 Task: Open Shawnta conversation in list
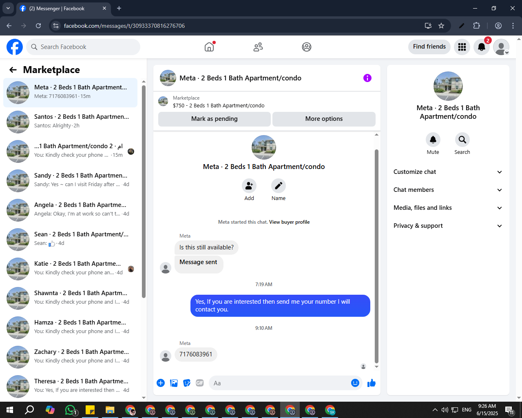(70, 298)
